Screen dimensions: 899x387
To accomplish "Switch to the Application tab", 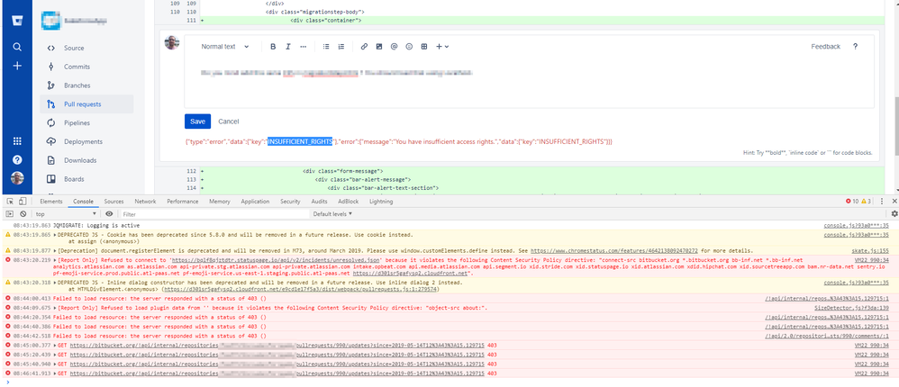I will 255,202.
